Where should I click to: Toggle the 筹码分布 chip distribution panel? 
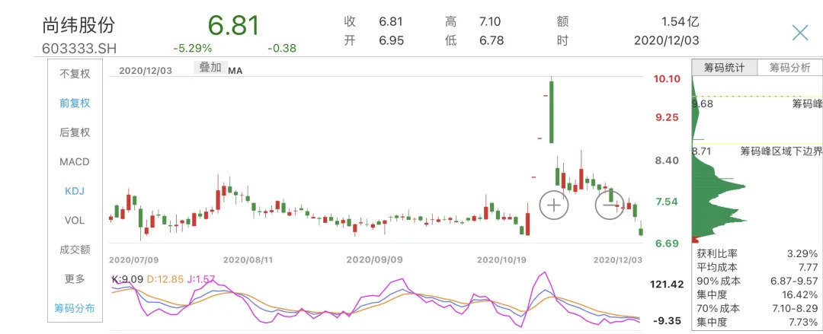pyautogui.click(x=75, y=308)
